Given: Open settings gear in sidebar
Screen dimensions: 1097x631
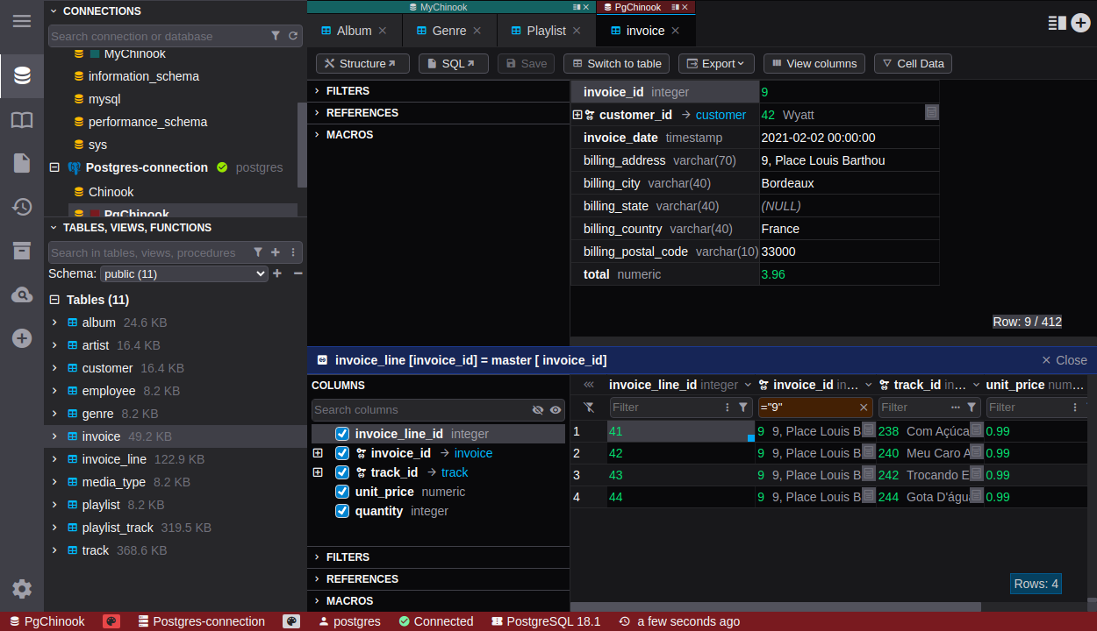Looking at the screenshot, I should click(x=22, y=589).
